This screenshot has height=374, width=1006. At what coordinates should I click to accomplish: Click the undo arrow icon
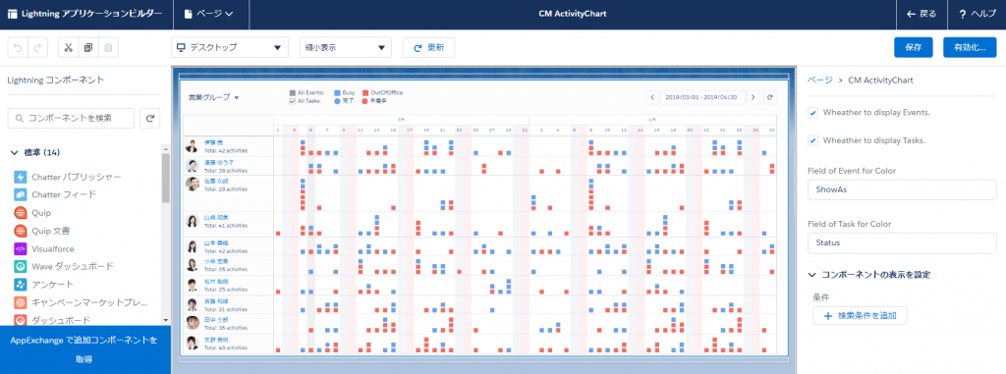pyautogui.click(x=18, y=48)
